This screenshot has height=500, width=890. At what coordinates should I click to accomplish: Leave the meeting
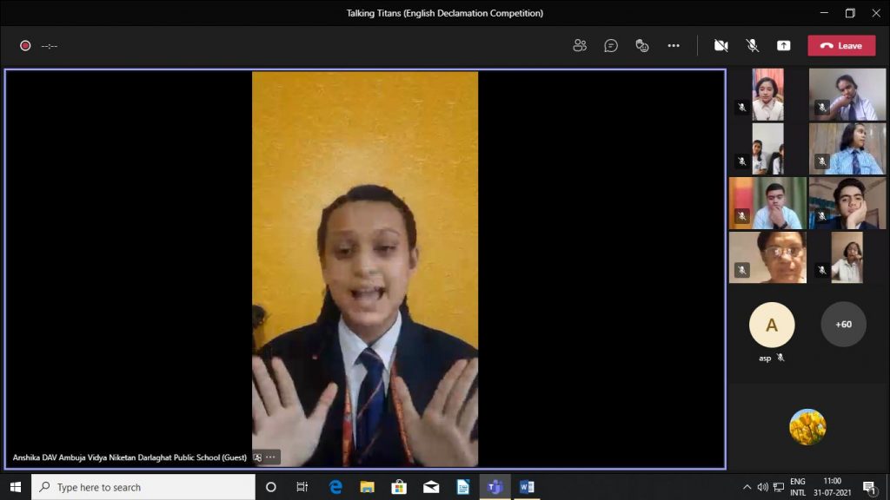click(x=841, y=45)
